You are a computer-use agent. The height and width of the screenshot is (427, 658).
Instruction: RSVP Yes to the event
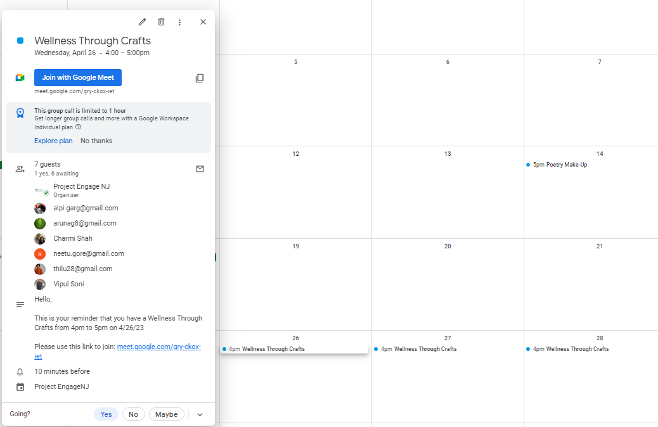point(106,414)
